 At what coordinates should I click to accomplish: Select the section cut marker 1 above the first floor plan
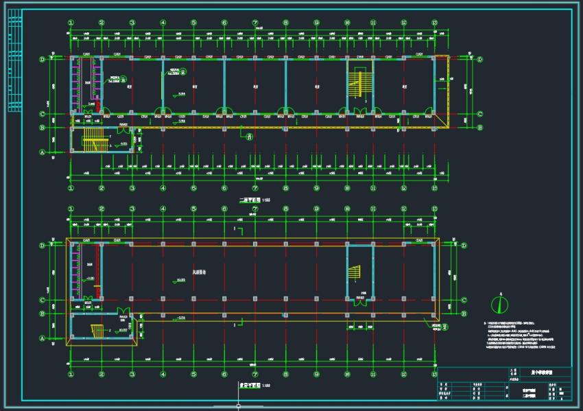click(239, 231)
